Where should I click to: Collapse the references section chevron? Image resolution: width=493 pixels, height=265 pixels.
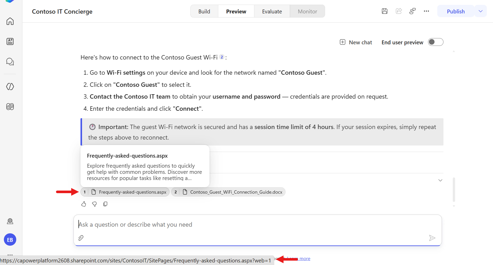coord(440,180)
